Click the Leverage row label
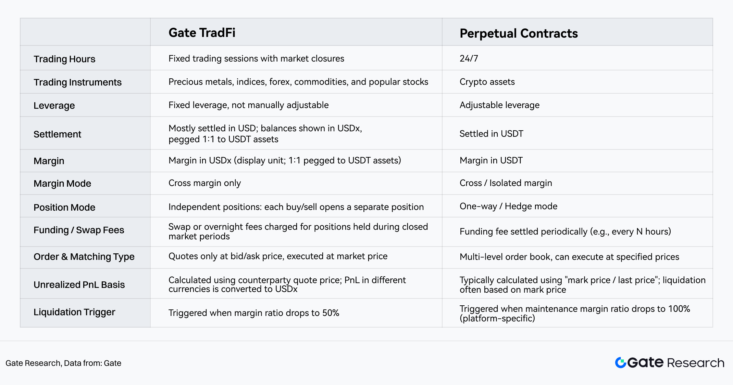Viewport: 733px width, 385px height. [x=54, y=105]
